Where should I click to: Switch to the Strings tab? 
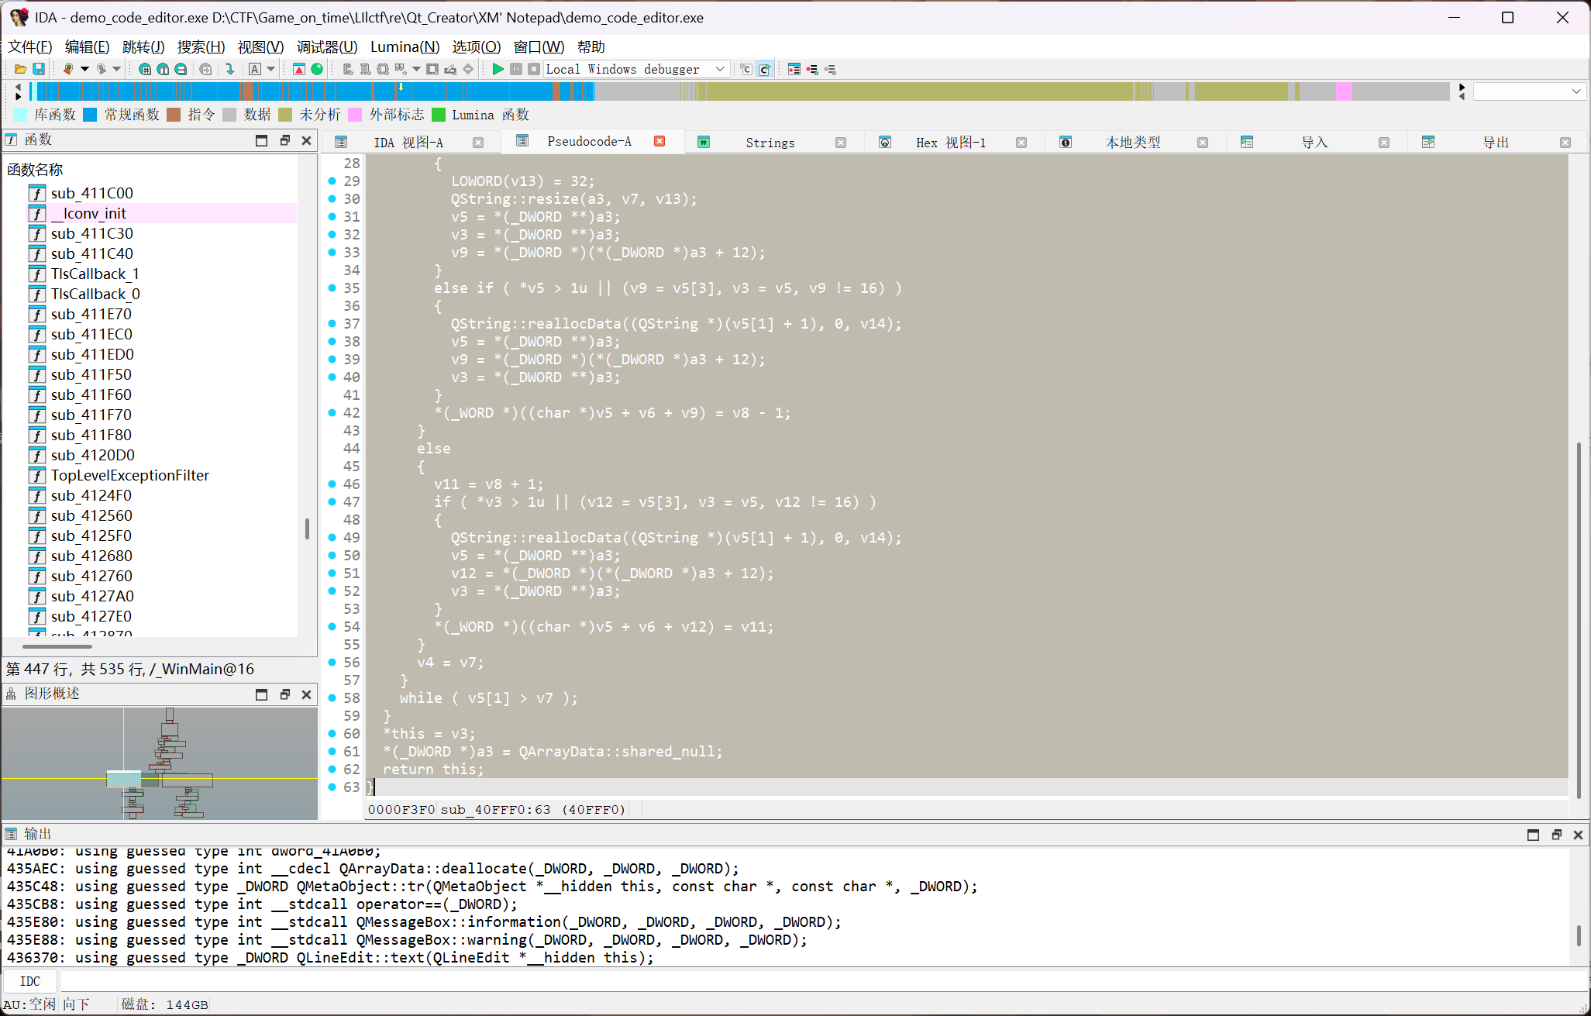point(770,143)
